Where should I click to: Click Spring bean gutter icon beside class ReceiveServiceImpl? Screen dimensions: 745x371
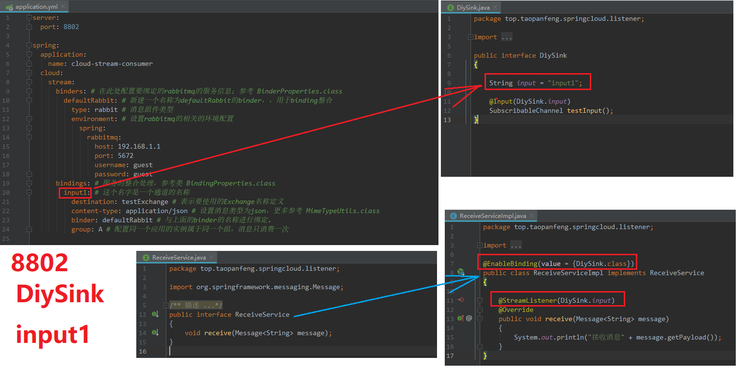tap(461, 273)
